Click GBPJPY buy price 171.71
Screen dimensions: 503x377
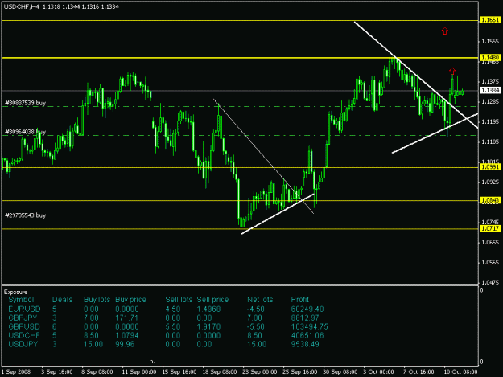tap(126, 318)
